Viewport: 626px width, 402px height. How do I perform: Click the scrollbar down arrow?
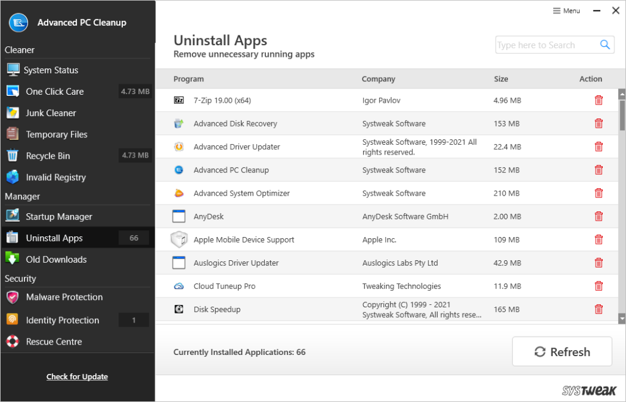[x=622, y=318]
